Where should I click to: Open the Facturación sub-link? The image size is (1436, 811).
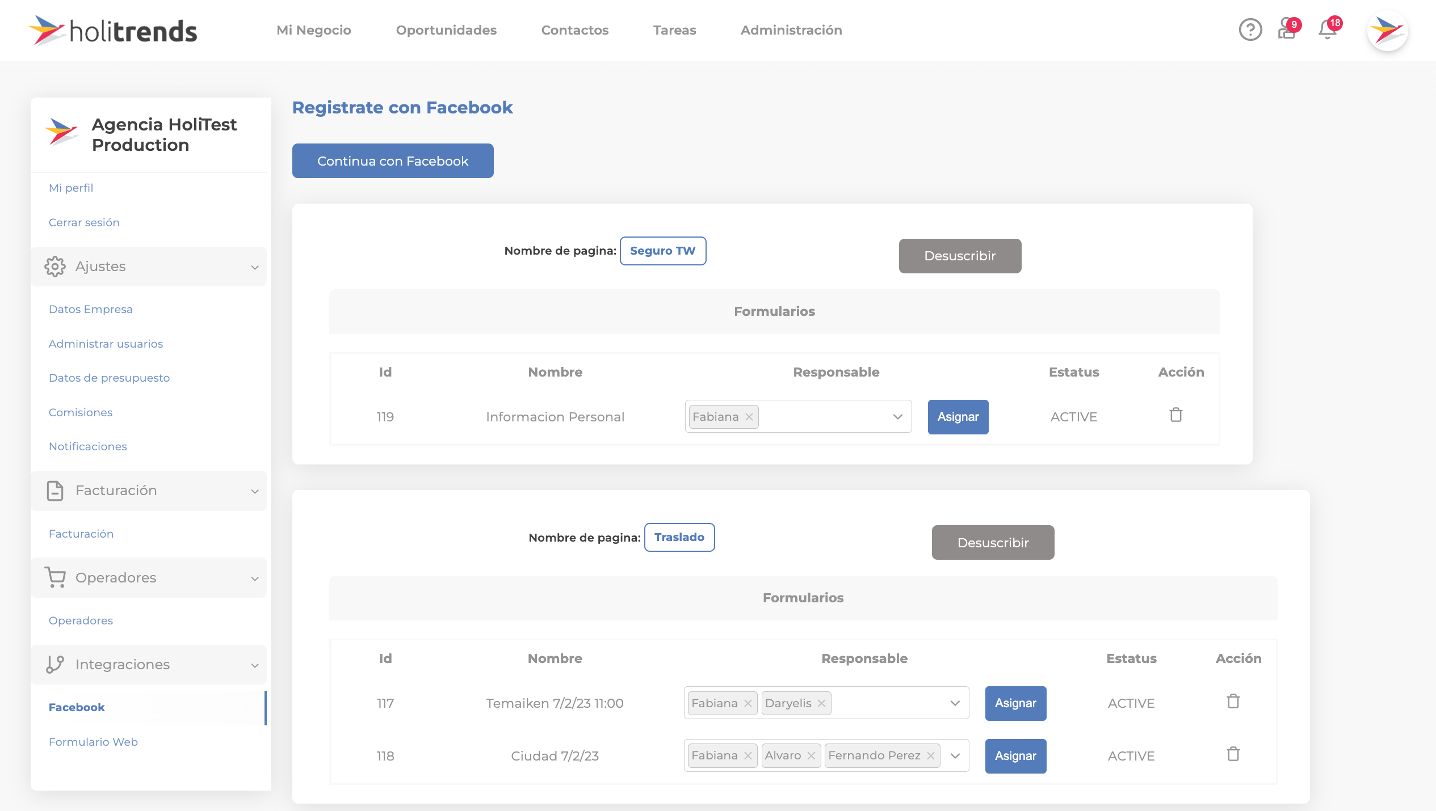[x=81, y=534]
